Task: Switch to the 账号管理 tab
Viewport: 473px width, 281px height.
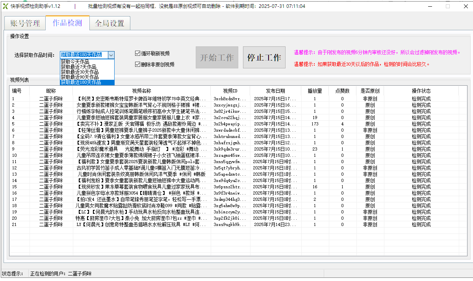Action: point(25,24)
